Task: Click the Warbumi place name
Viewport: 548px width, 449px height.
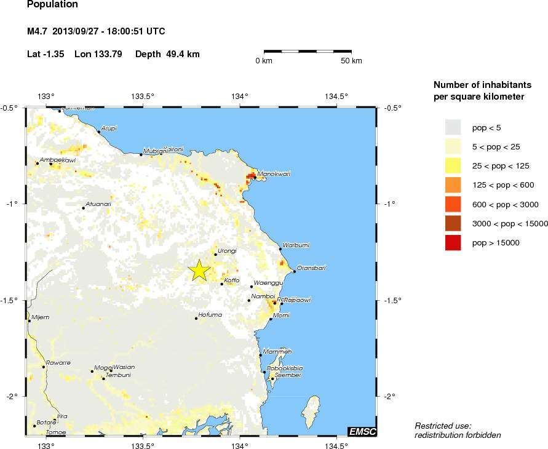Action: pos(296,245)
